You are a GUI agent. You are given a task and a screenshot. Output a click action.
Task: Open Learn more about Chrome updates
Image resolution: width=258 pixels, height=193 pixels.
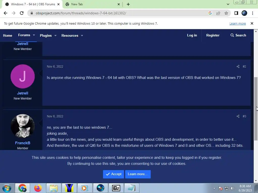click(238, 23)
